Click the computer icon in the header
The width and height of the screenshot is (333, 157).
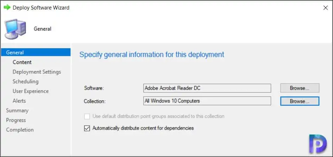(x=15, y=29)
